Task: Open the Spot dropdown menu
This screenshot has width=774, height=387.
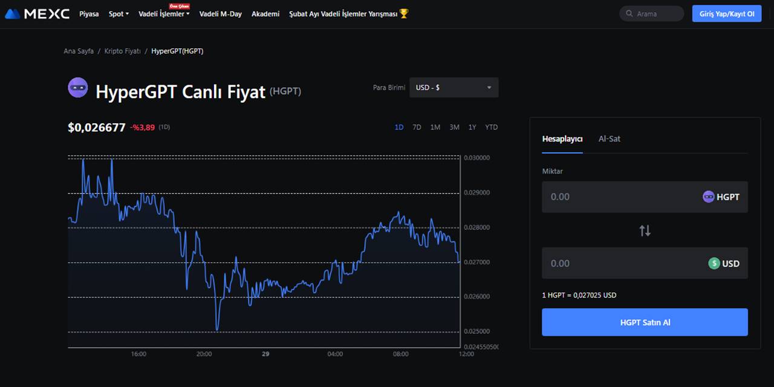Action: tap(119, 14)
